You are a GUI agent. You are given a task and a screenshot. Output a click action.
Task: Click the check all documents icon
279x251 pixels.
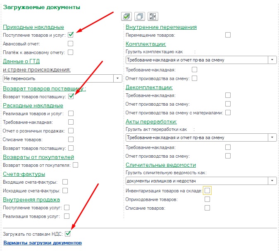point(127,17)
